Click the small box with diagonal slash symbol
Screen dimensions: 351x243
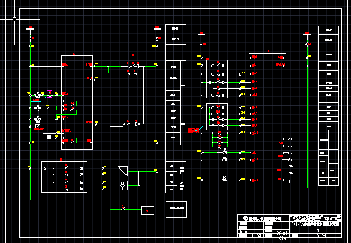pos(38,127)
